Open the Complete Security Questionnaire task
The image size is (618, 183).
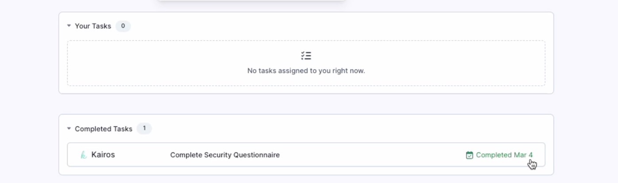[225, 155]
